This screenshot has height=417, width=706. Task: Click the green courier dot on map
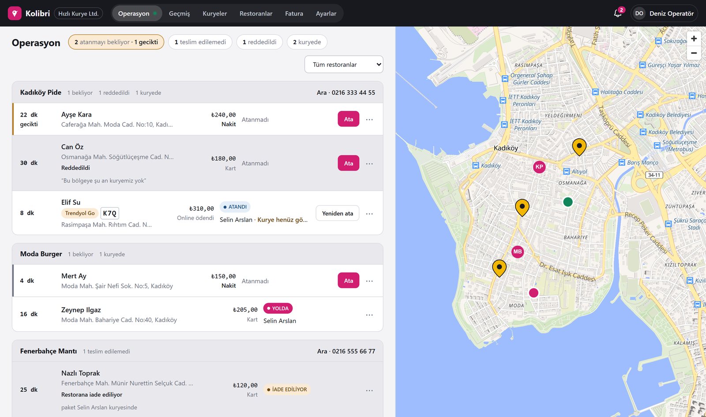pyautogui.click(x=568, y=202)
